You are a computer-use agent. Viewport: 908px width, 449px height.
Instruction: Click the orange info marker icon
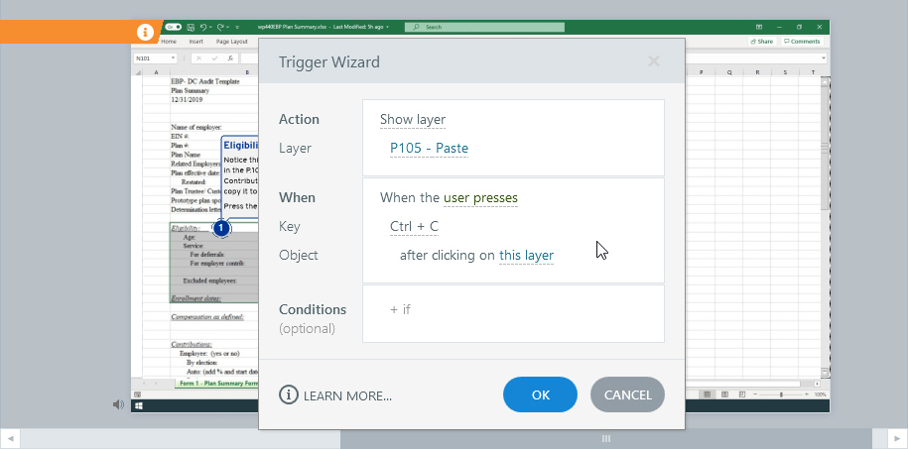click(145, 32)
